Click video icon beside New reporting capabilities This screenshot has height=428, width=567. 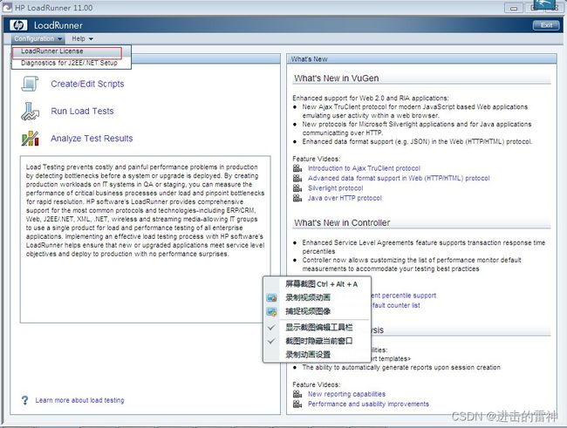coord(297,394)
